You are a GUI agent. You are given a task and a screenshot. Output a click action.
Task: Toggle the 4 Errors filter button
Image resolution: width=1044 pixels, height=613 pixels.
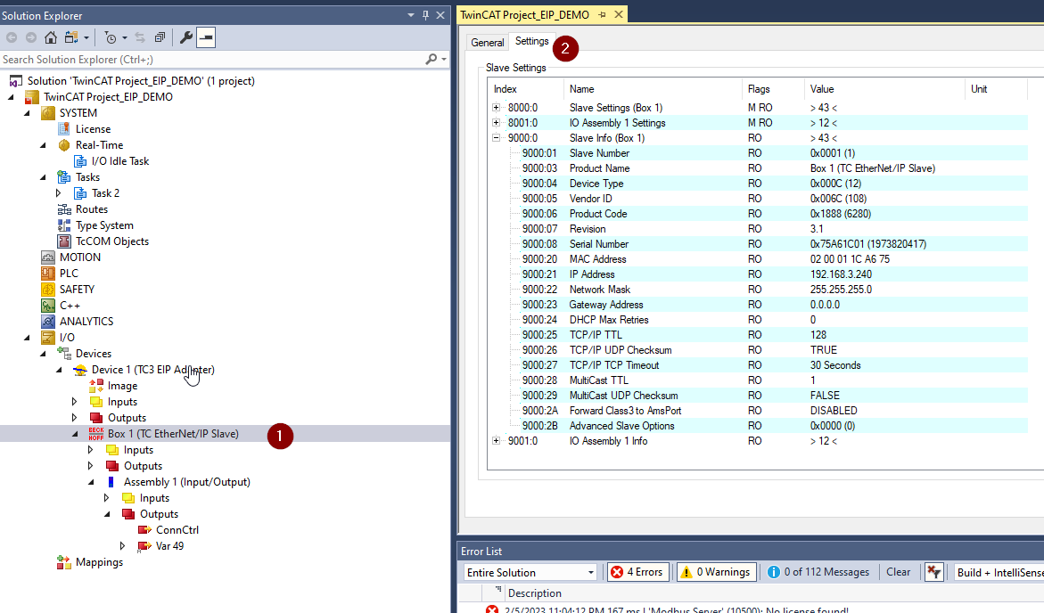click(x=637, y=572)
